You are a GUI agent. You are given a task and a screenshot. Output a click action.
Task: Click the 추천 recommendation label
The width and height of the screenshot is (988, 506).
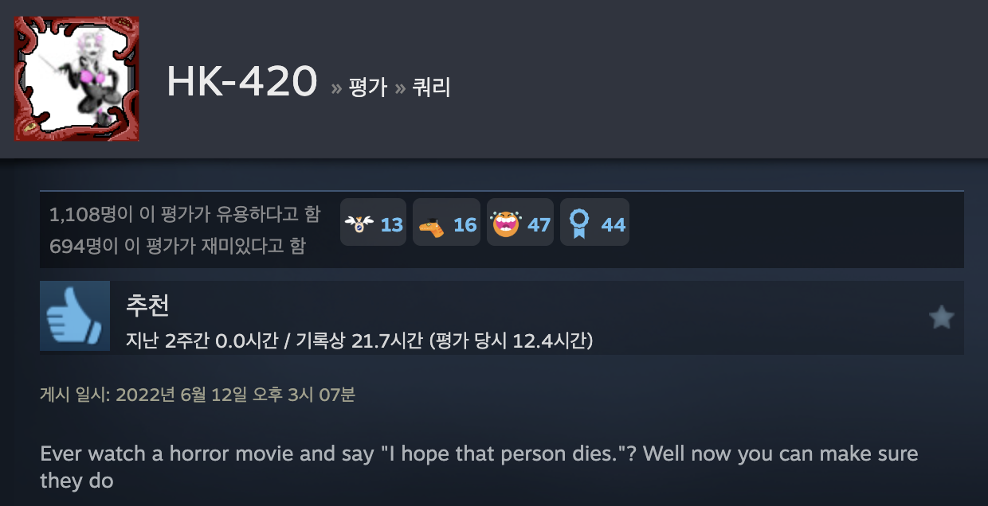click(x=147, y=305)
